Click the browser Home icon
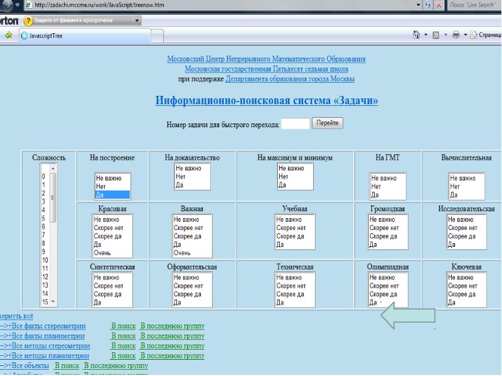This screenshot has height=376, width=502. click(x=417, y=35)
